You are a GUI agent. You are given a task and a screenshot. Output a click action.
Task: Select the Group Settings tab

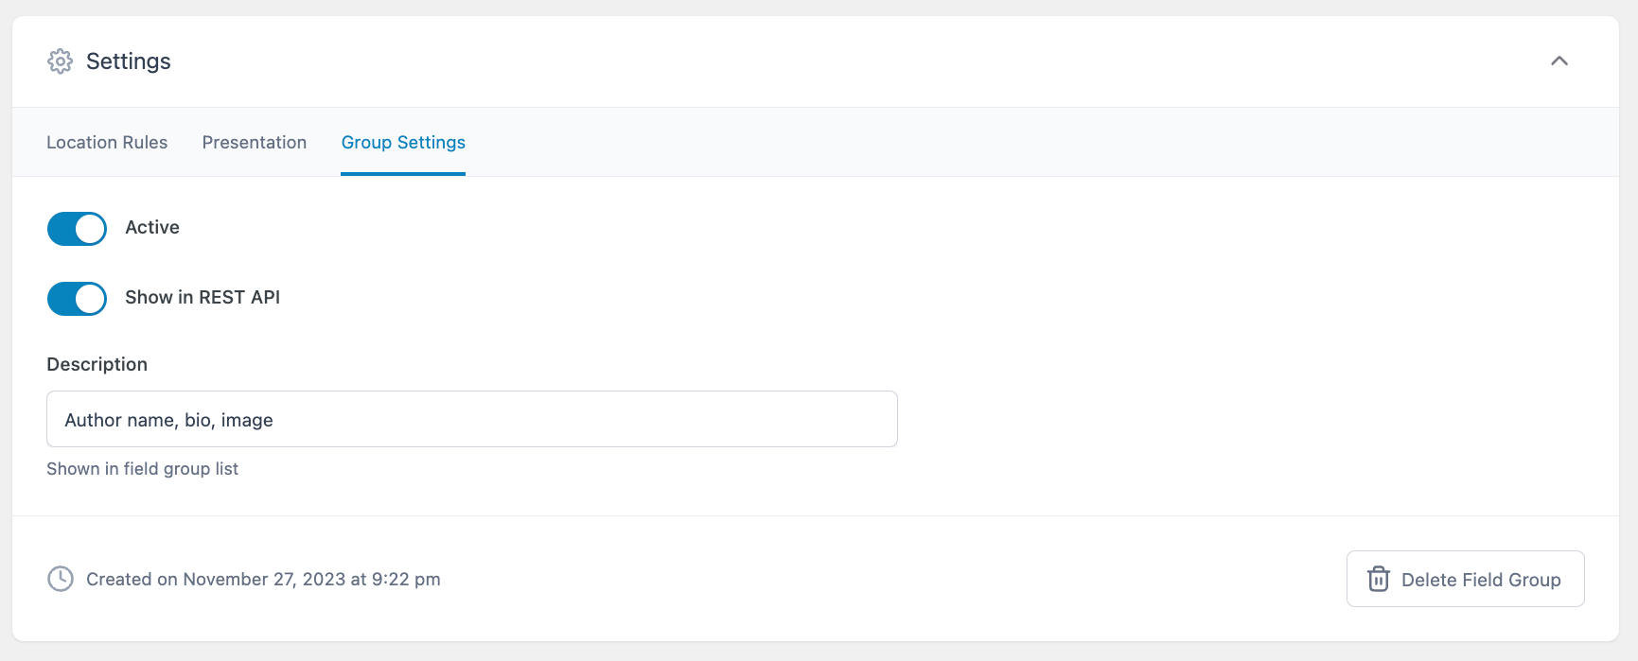coord(402,142)
